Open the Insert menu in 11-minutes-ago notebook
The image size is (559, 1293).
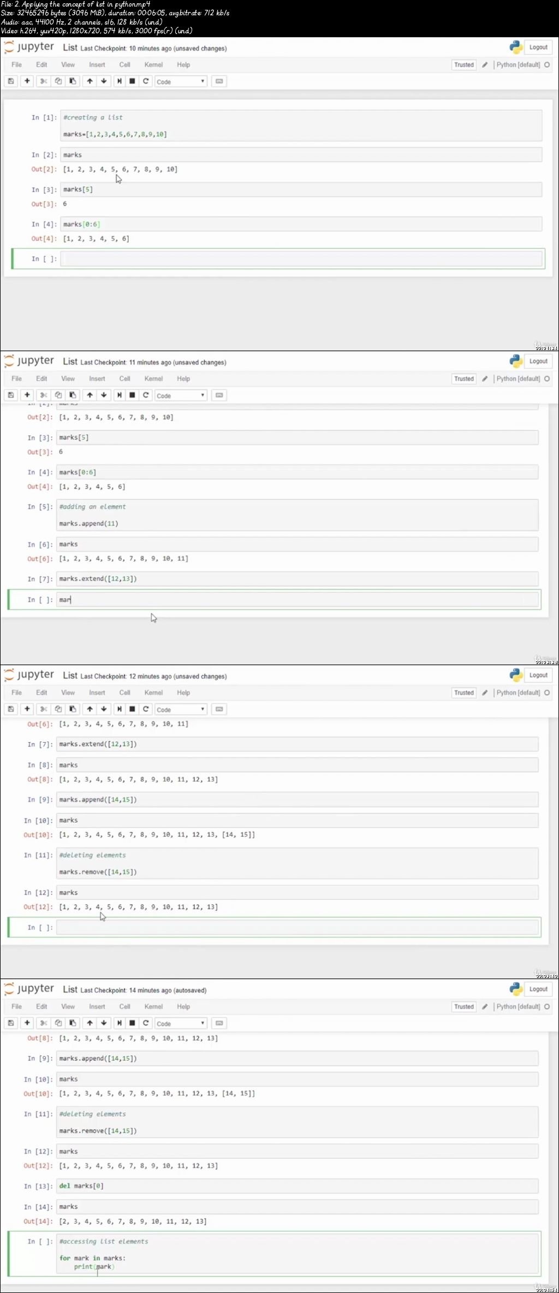click(x=97, y=379)
